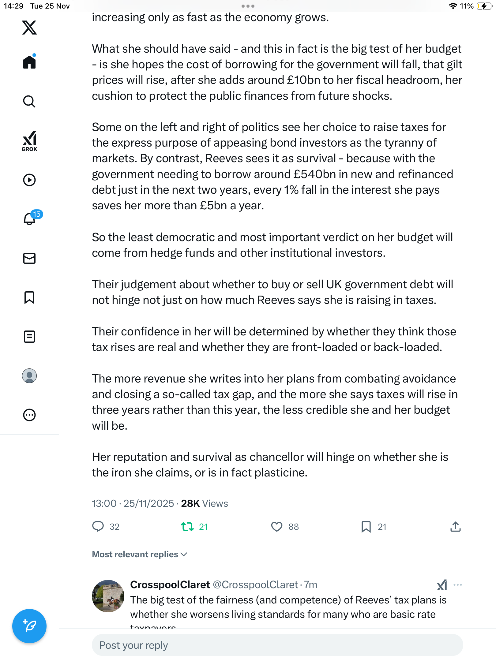Open Lists from the sidebar
Image resolution: width=496 pixels, height=661 pixels.
click(x=29, y=337)
